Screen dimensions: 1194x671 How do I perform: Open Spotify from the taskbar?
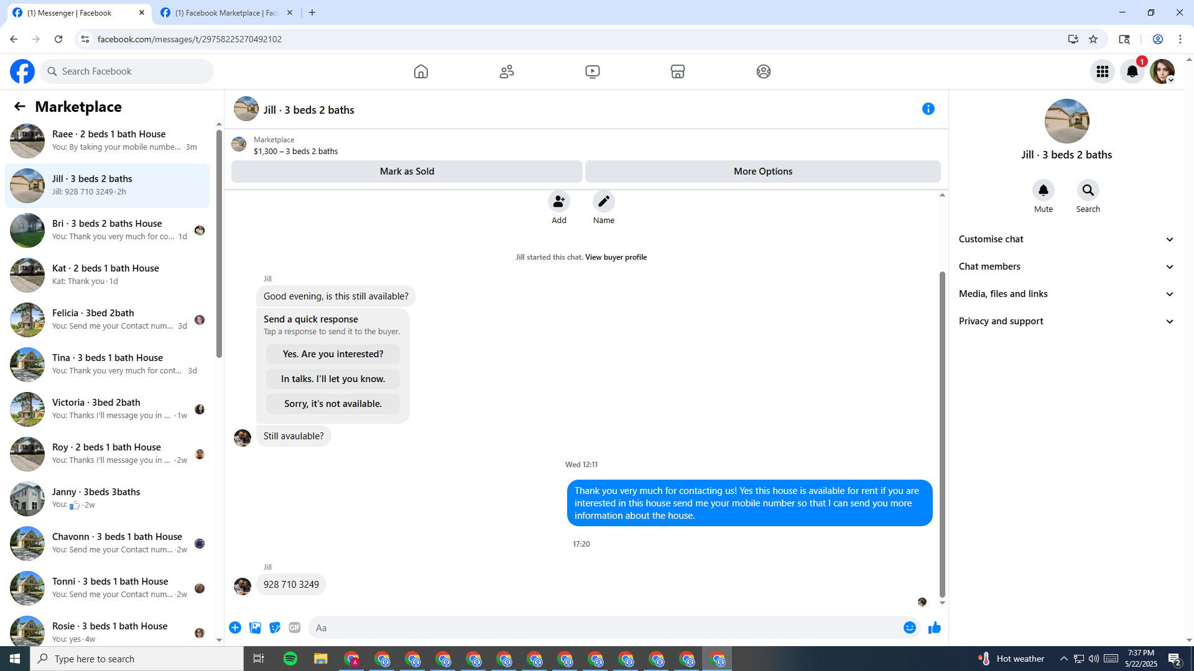click(290, 659)
